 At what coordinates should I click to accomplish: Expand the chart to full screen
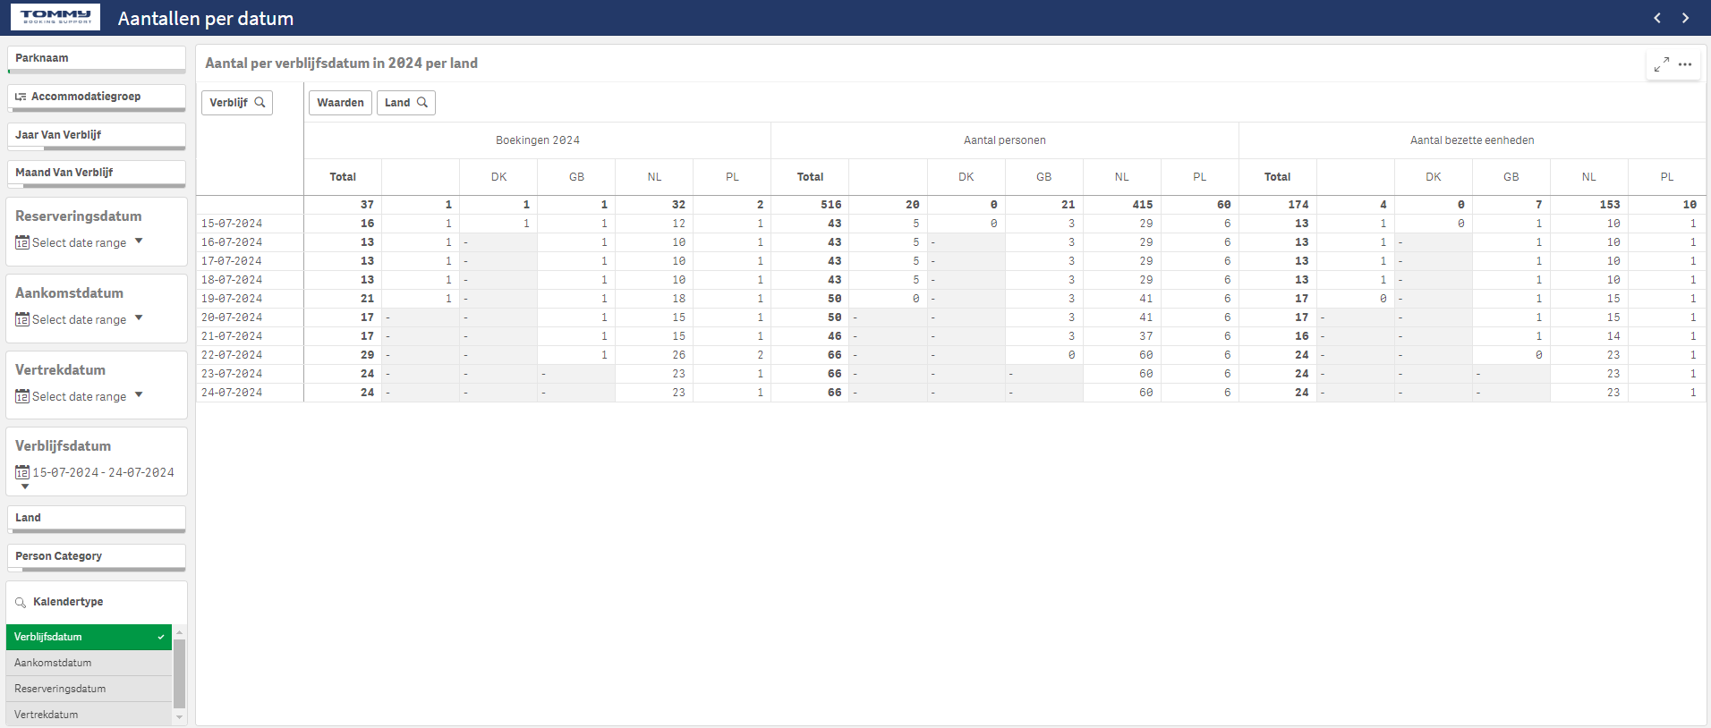click(1662, 64)
